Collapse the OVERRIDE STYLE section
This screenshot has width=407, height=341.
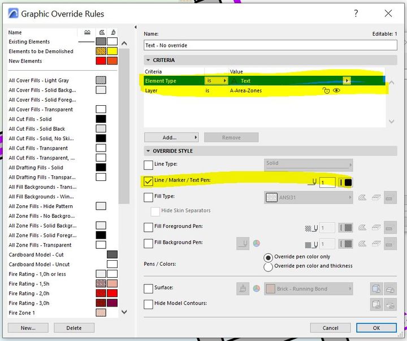(148, 151)
